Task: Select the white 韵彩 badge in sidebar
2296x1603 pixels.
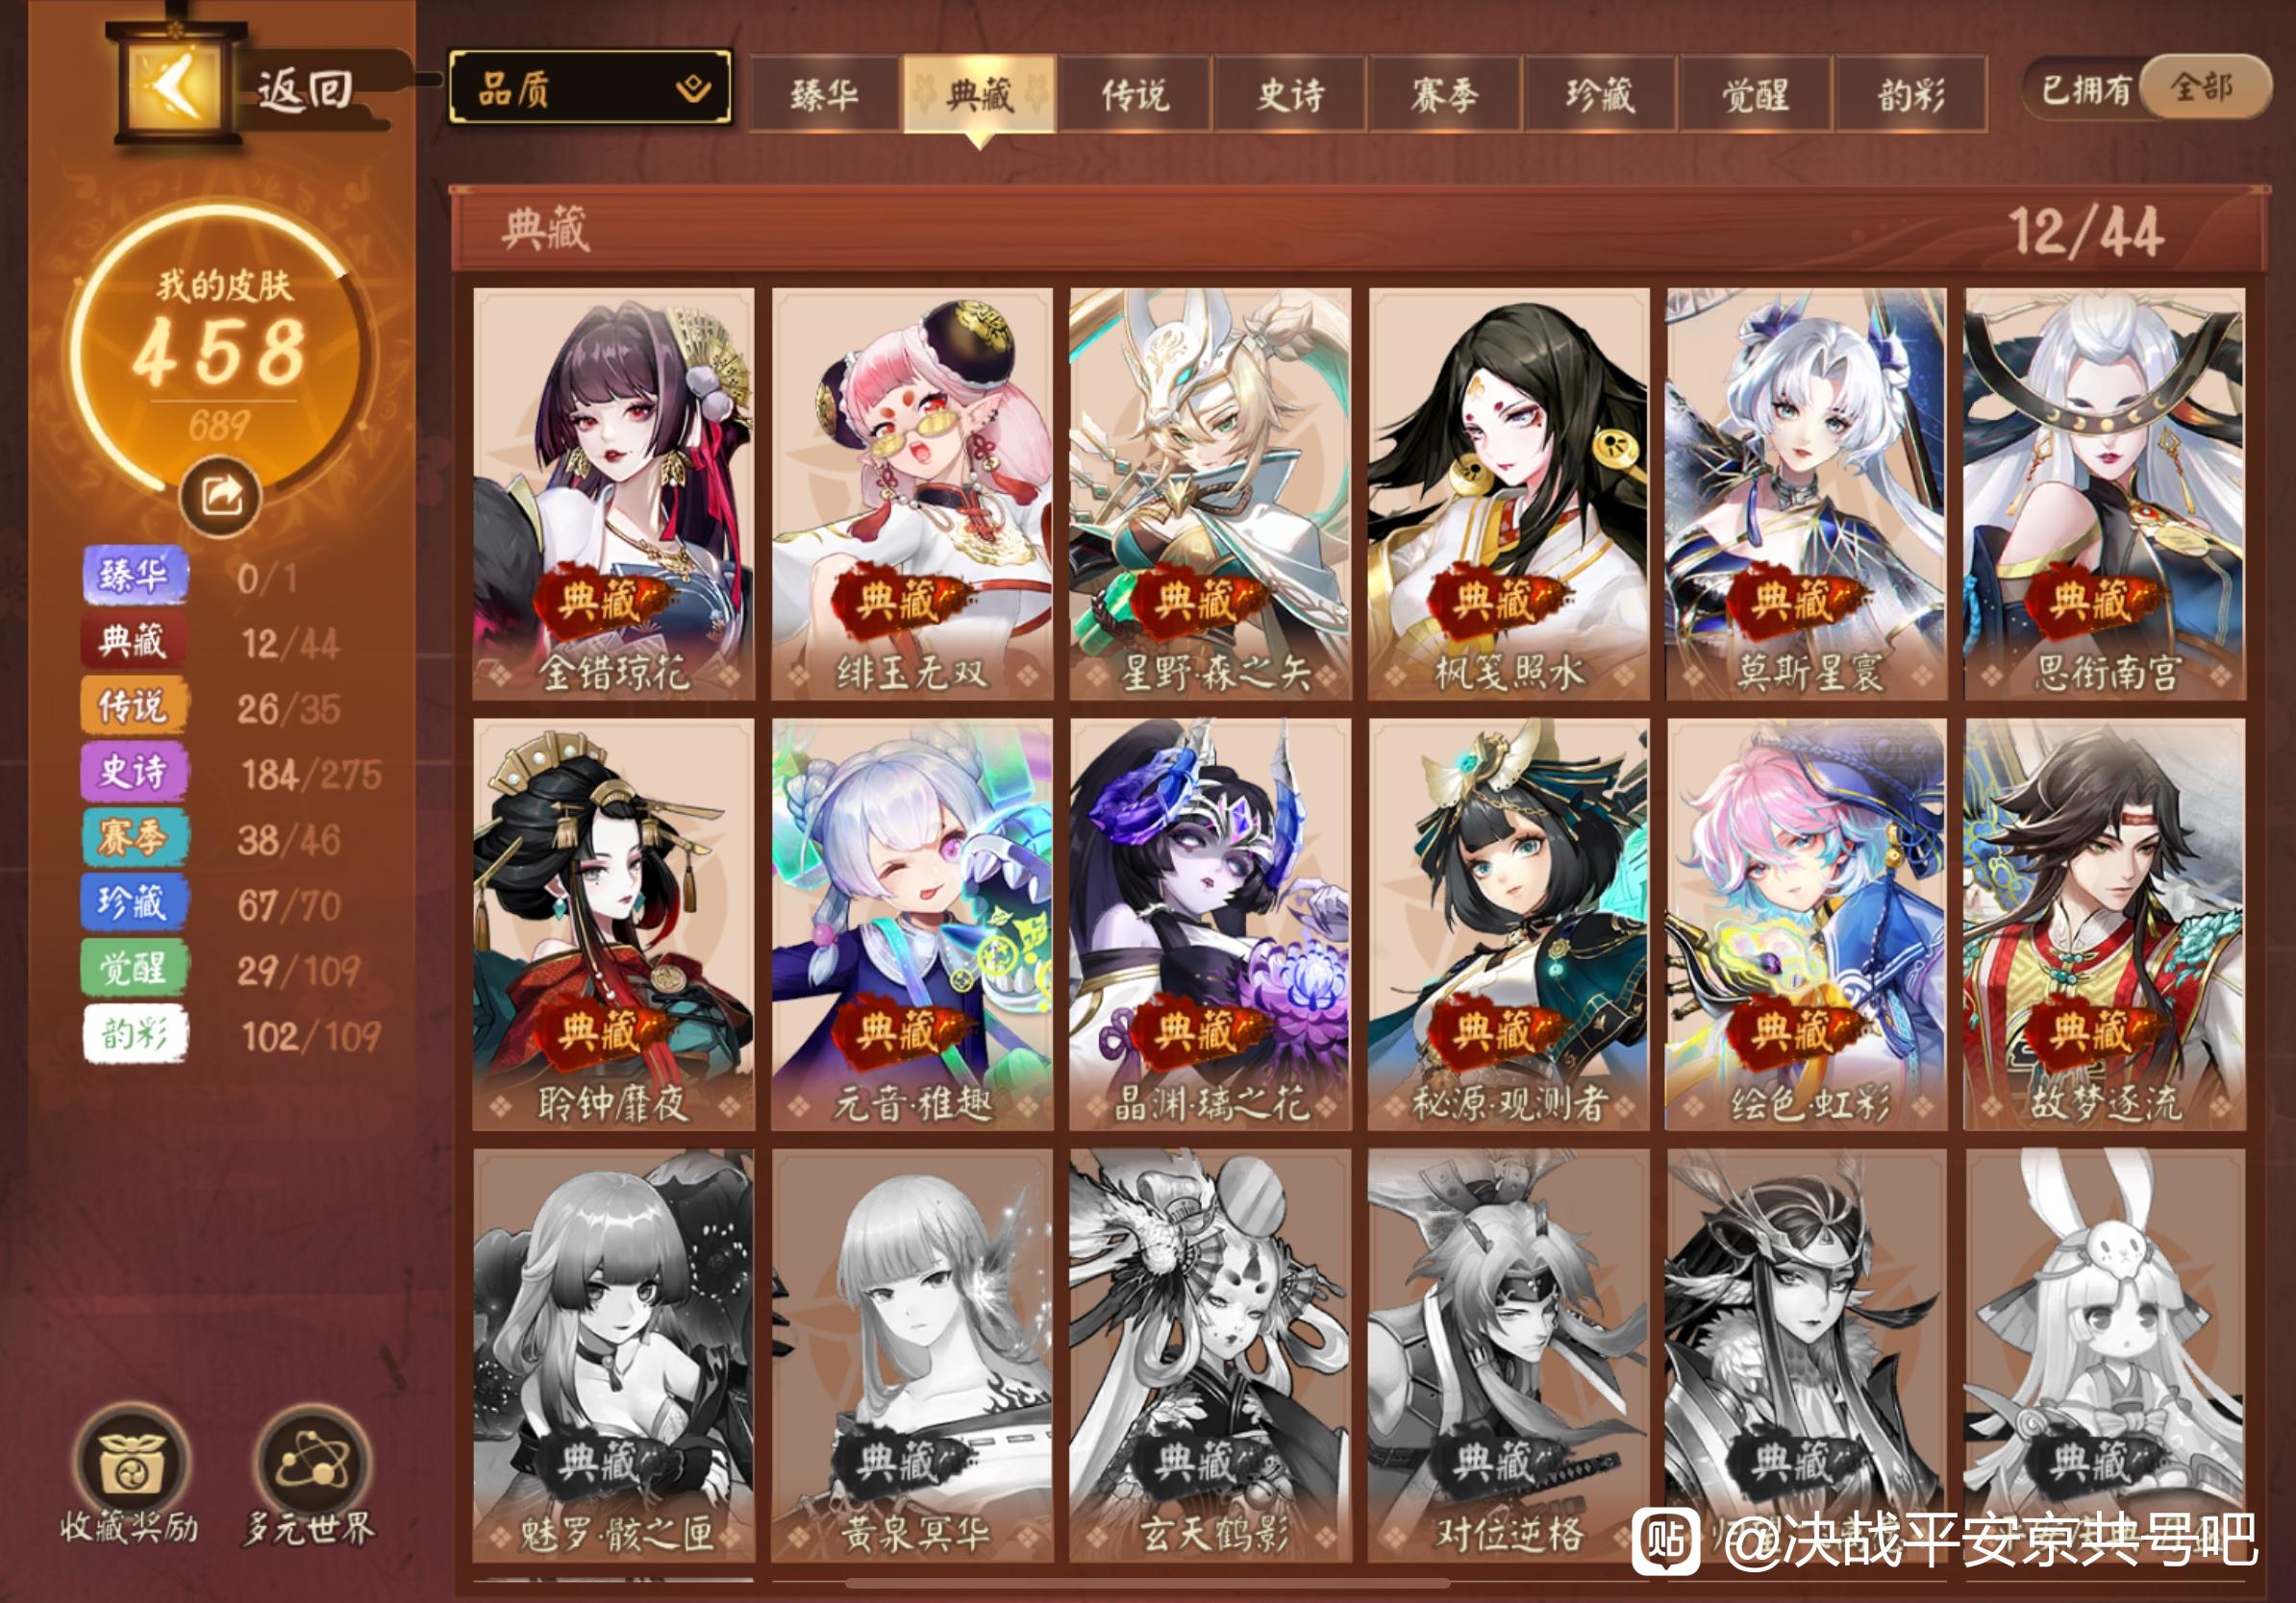Action: pyautogui.click(x=133, y=1034)
